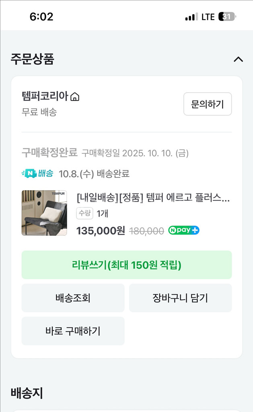Tap 리뷰쓰기 (최대 150원 적립) button
253x412 pixels.
tap(127, 265)
